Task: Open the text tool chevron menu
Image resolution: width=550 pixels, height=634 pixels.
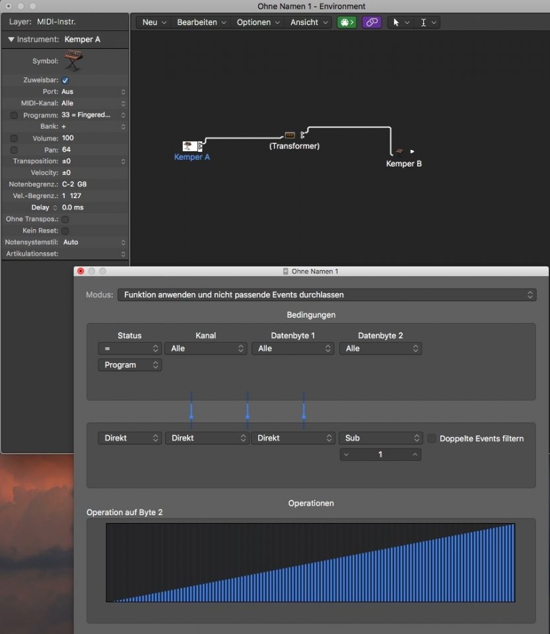Action: (x=434, y=22)
